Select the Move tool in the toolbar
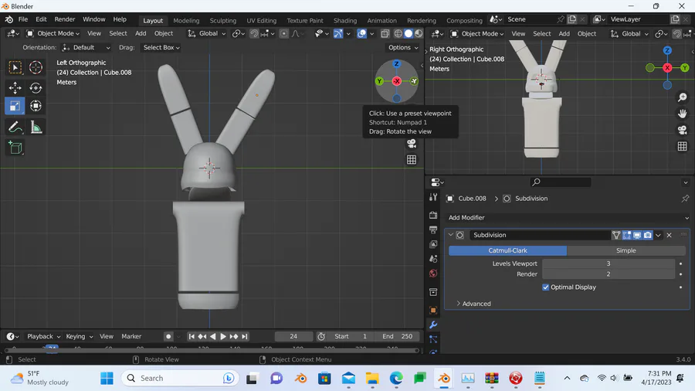This screenshot has width=695, height=391. (x=15, y=88)
